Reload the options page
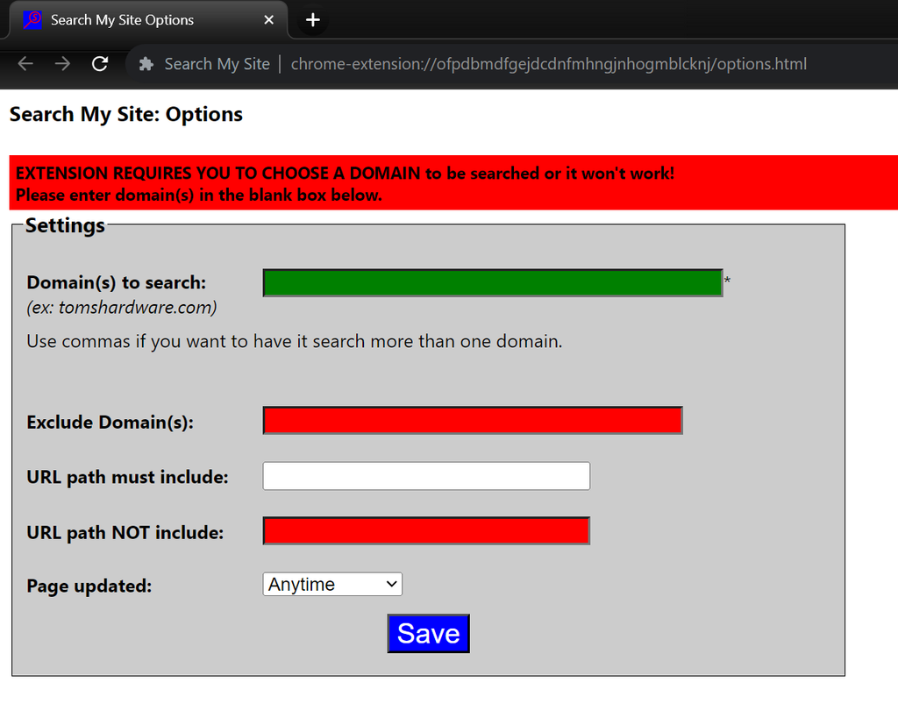The height and width of the screenshot is (725, 898). tap(99, 63)
